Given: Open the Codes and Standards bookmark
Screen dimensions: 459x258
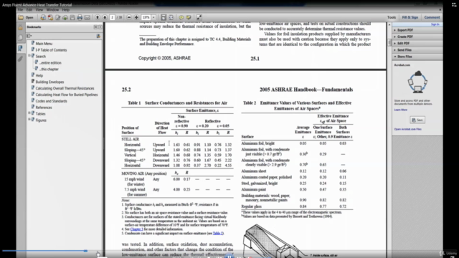Looking at the screenshot, I should [51, 101].
